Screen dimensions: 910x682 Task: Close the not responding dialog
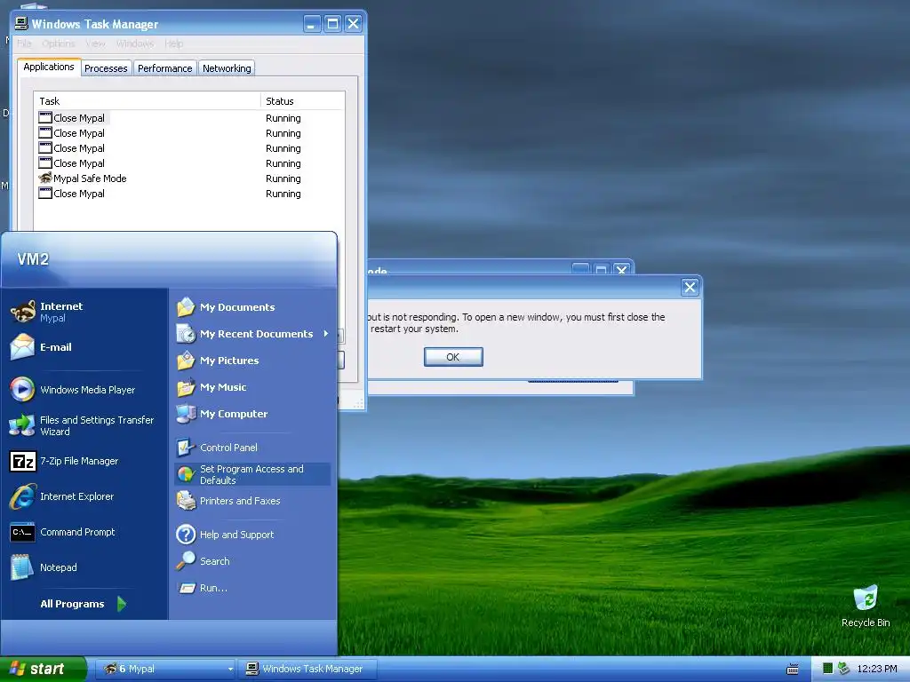tap(690, 287)
